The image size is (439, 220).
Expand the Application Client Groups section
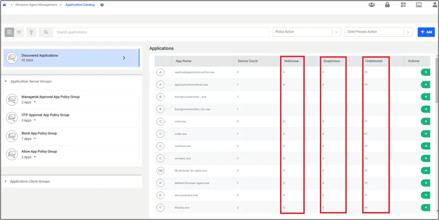point(6,181)
